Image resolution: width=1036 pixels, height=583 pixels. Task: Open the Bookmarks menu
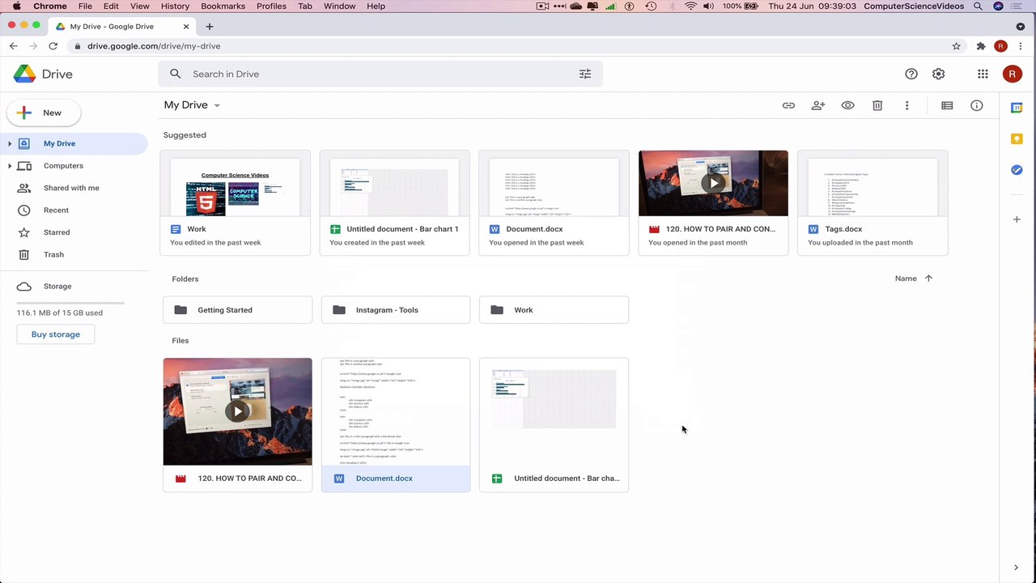point(223,6)
